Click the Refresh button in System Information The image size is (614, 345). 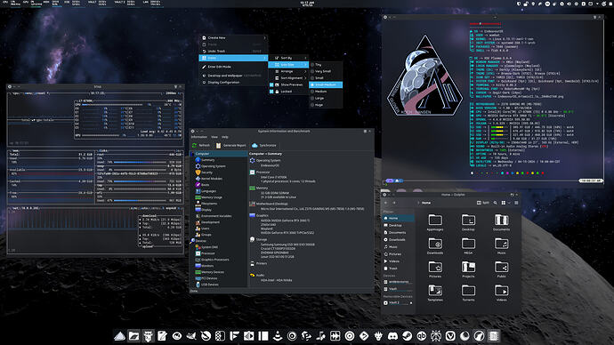pos(201,145)
